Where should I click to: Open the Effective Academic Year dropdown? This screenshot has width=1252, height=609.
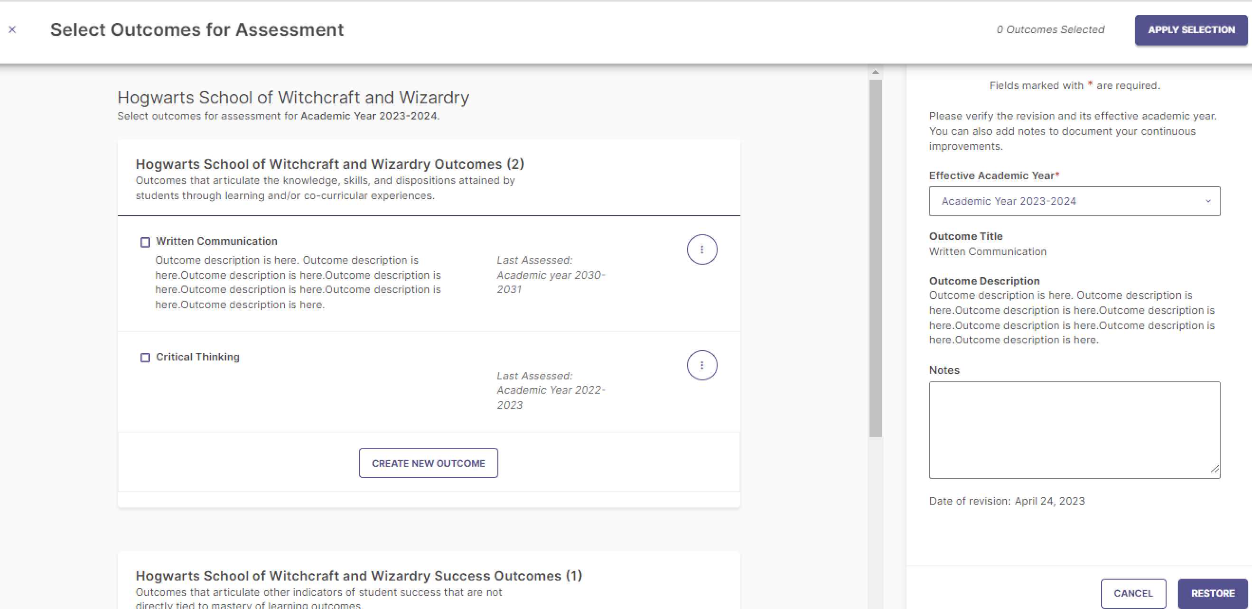(1074, 201)
